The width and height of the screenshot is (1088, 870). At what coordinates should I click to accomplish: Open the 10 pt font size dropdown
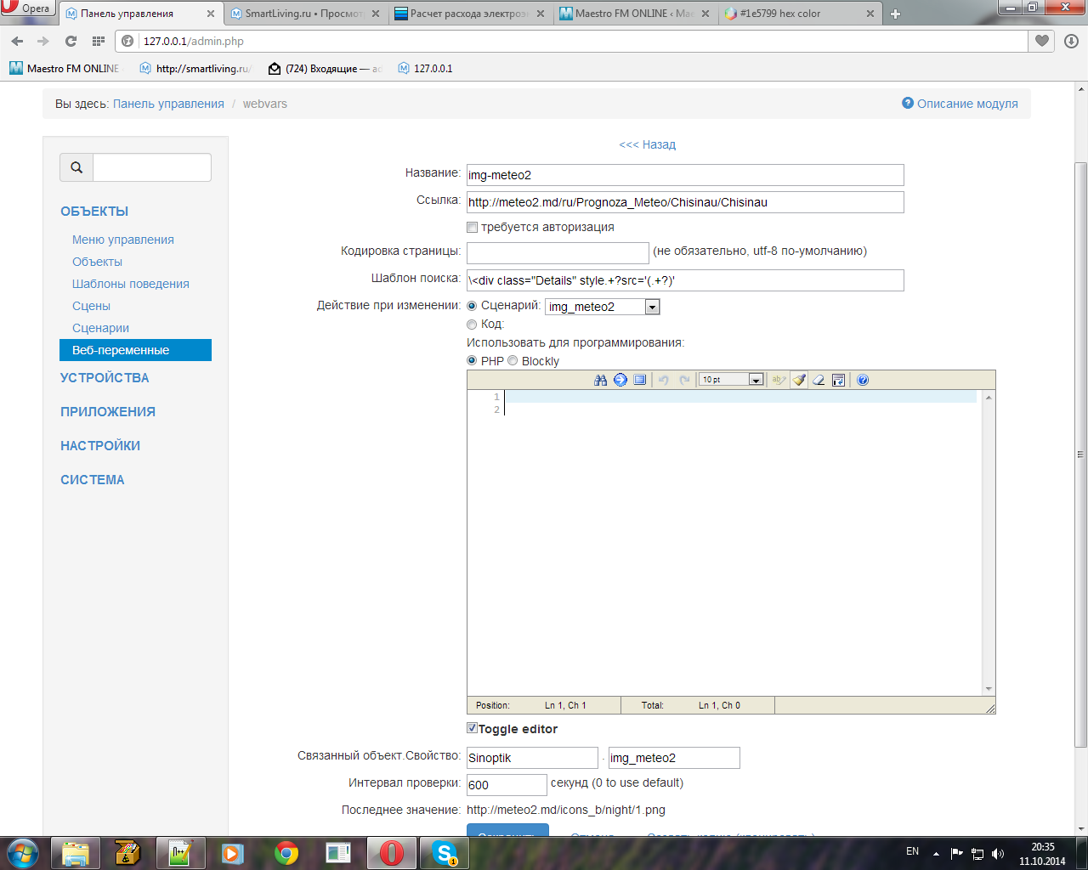click(732, 380)
